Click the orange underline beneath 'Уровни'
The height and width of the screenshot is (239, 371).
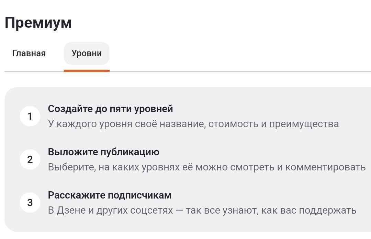pos(86,71)
